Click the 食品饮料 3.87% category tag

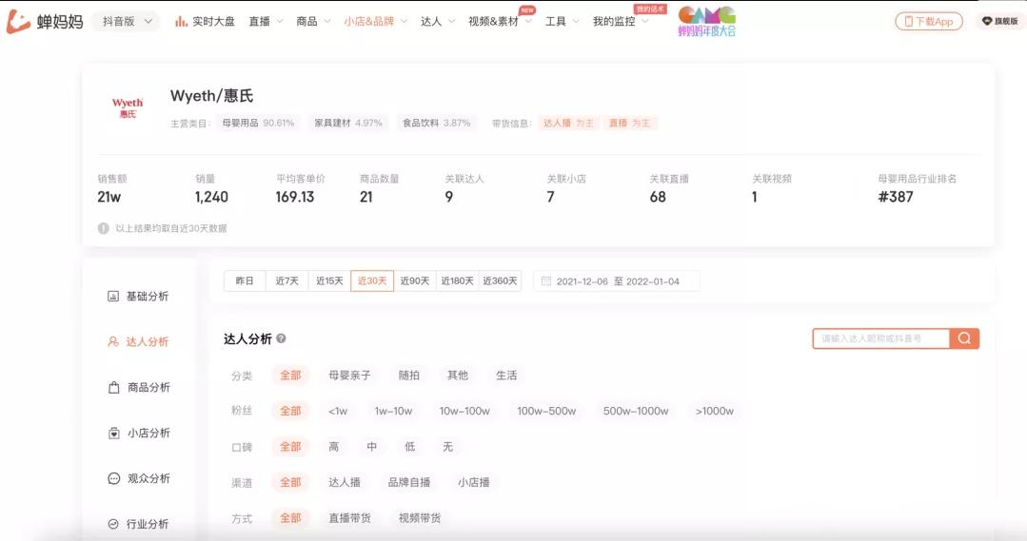point(436,123)
